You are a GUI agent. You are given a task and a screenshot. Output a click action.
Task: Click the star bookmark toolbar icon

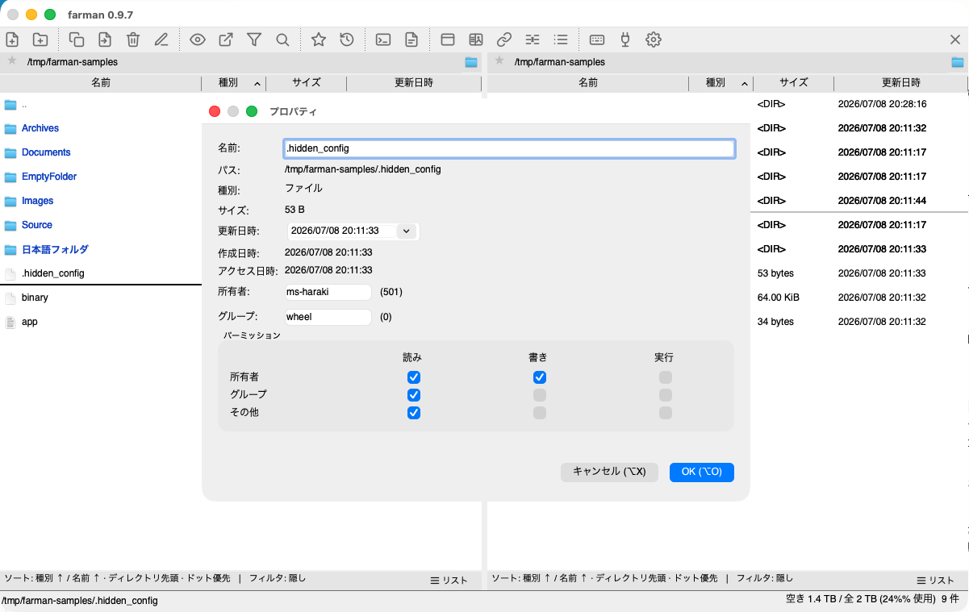319,40
